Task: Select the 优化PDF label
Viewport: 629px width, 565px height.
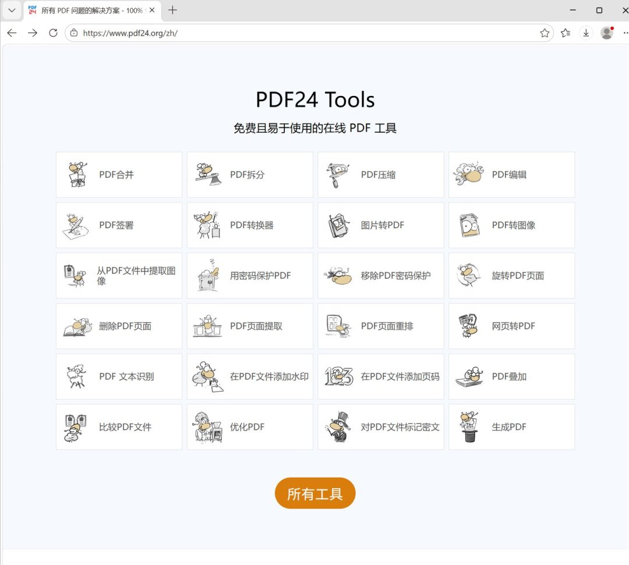Action: click(x=247, y=427)
